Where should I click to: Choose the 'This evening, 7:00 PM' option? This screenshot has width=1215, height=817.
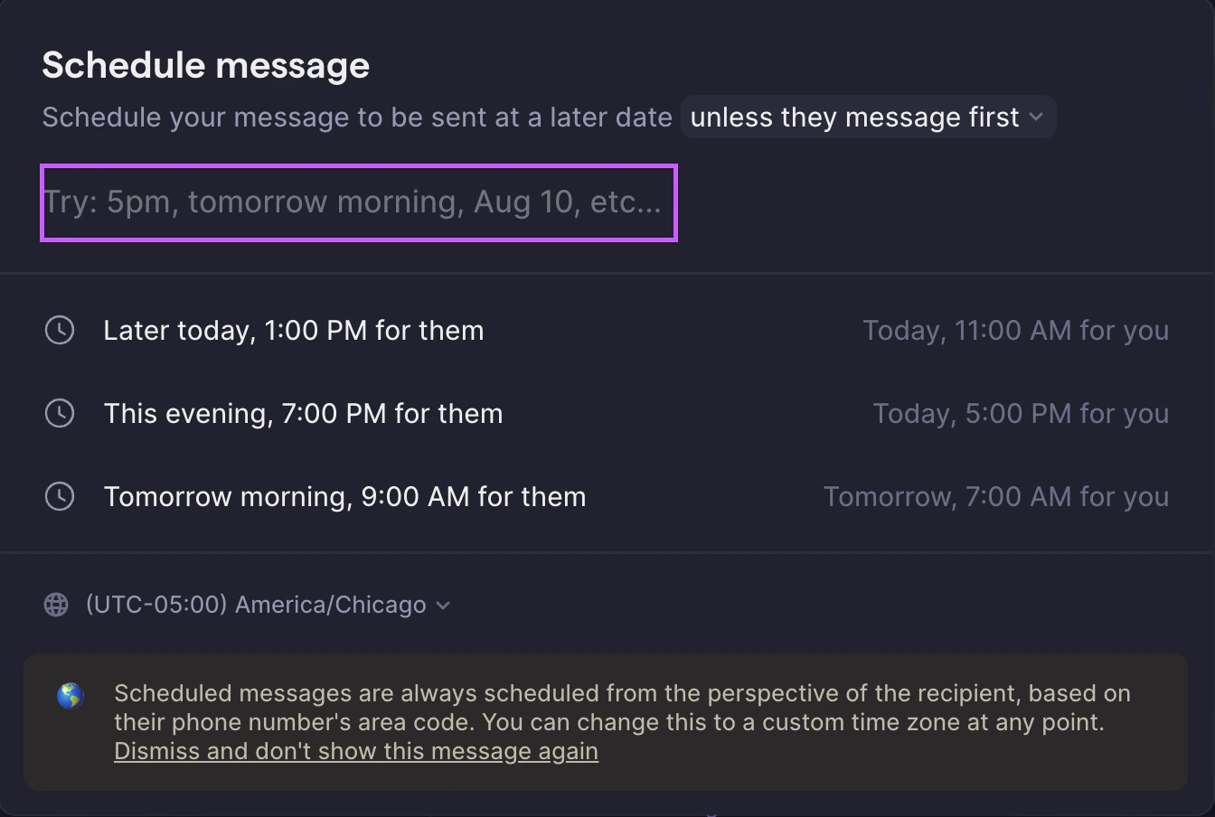303,414
